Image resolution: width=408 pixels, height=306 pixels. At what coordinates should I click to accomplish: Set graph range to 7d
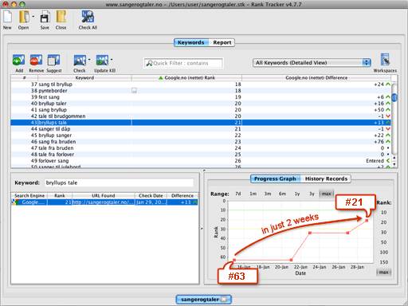pos(238,194)
